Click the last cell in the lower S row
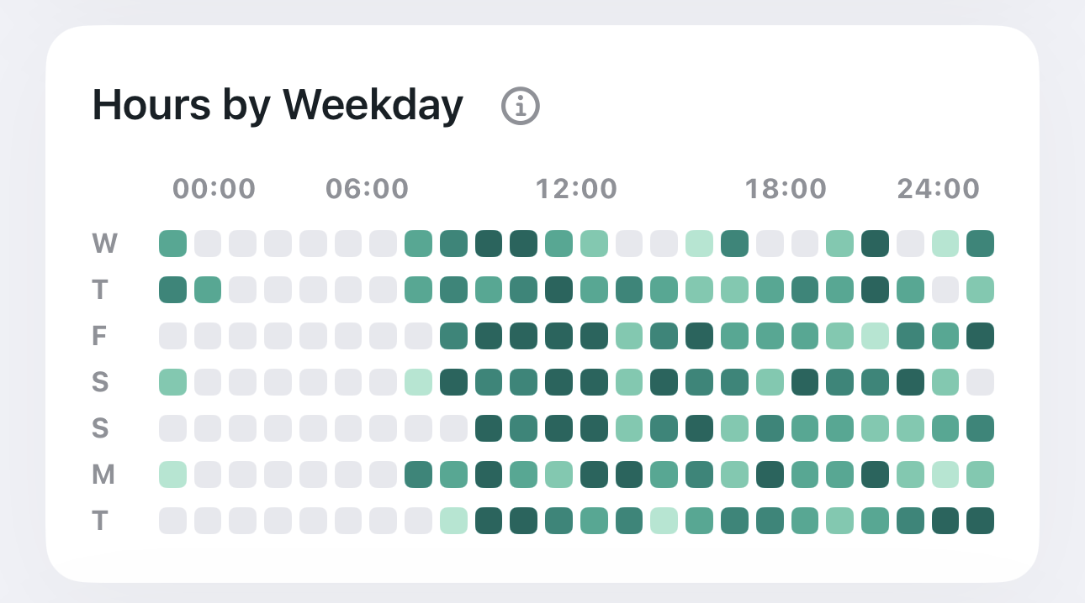Image resolution: width=1085 pixels, height=603 pixels. pos(980,428)
